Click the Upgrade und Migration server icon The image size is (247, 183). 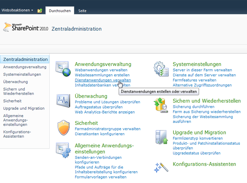(161, 137)
